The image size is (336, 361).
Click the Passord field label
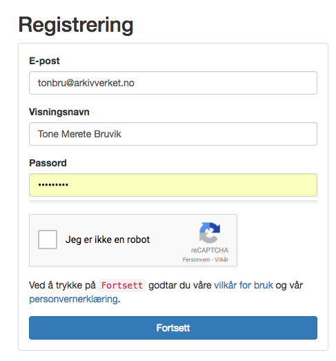pos(48,163)
